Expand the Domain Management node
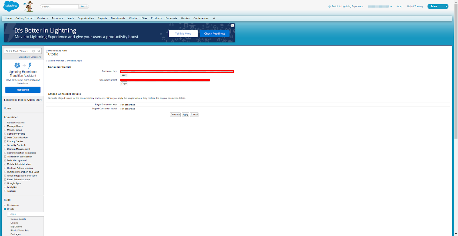The height and width of the screenshot is (236, 458). (x=5, y=149)
